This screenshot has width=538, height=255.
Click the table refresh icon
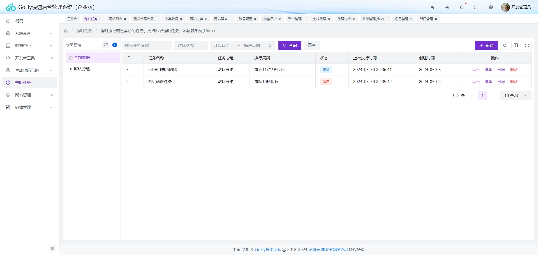click(505, 45)
